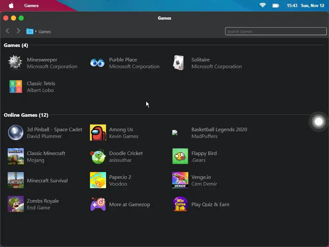Select the Classic Tetris colored blocks icon

coord(16,86)
